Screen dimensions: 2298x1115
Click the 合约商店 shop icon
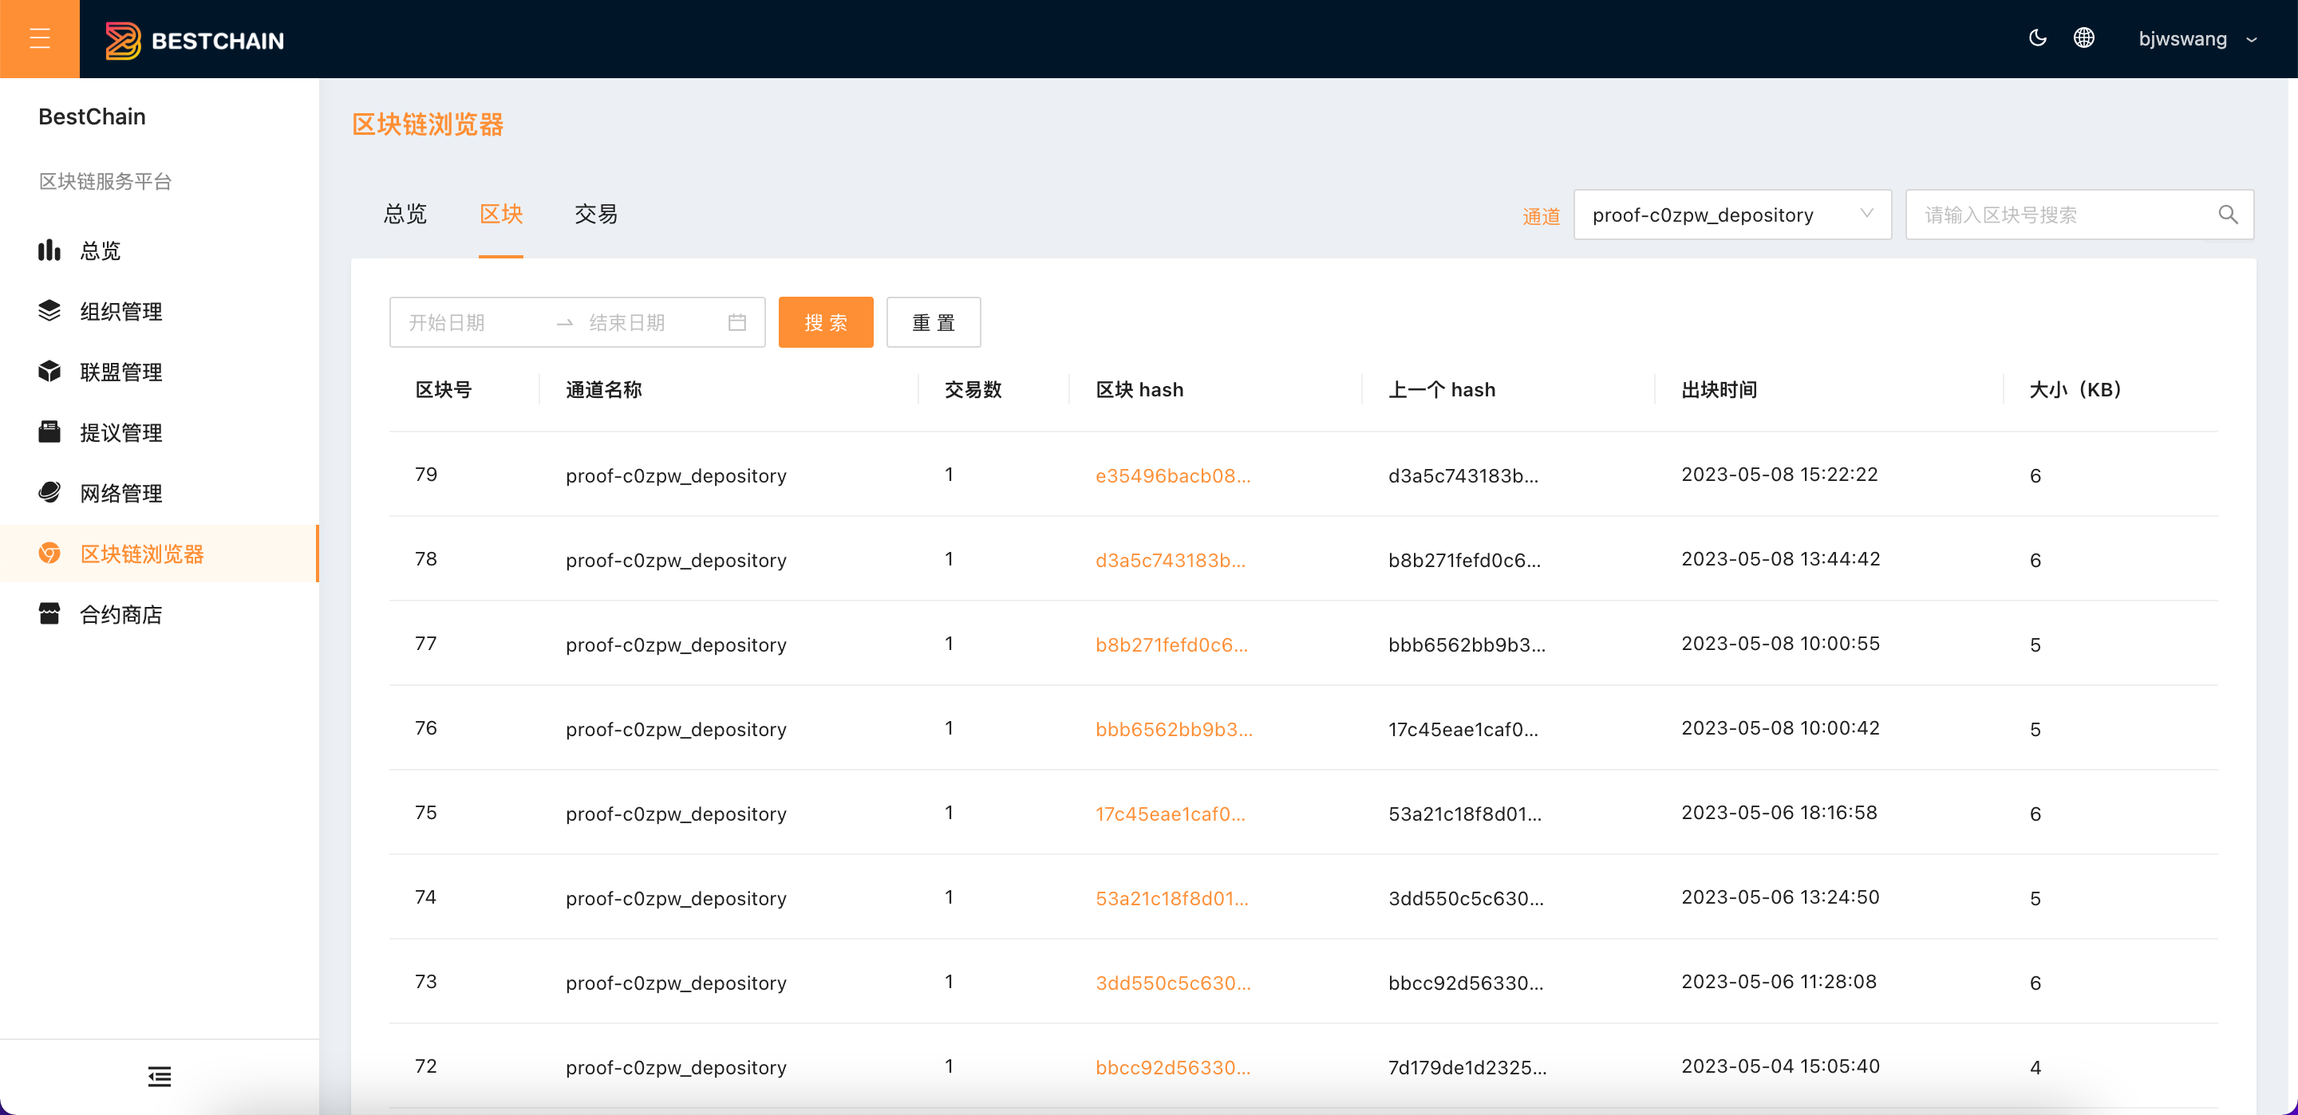point(49,613)
